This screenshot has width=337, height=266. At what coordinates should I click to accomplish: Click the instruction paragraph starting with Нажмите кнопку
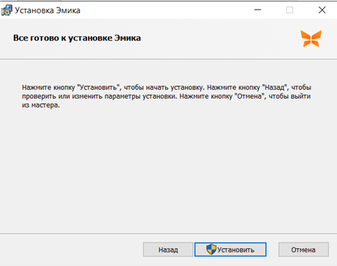pos(167,97)
